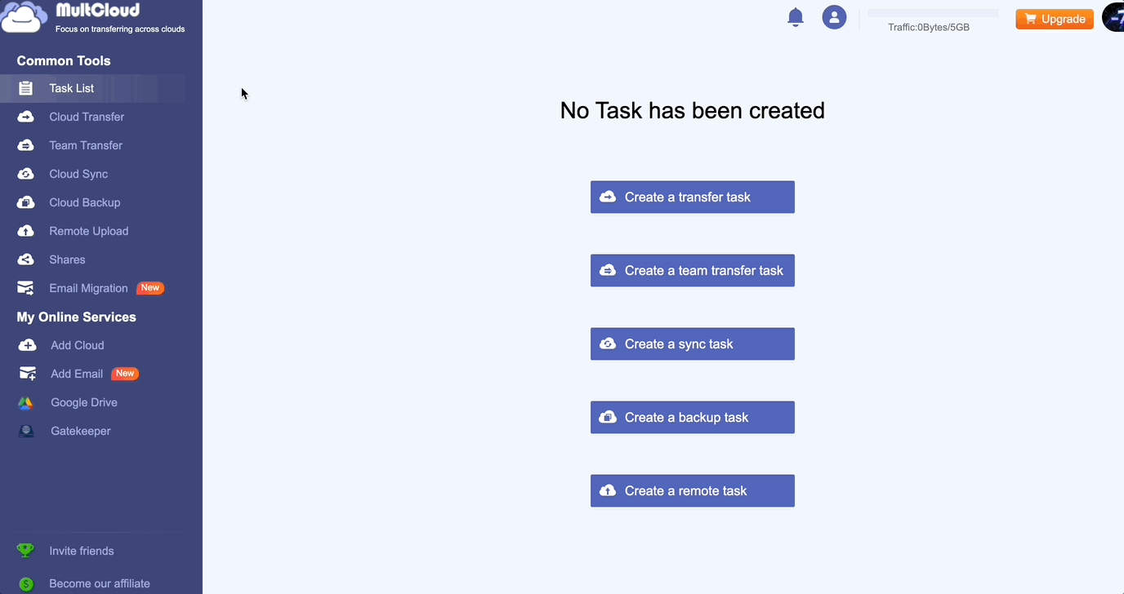The width and height of the screenshot is (1124, 594).
Task: Click the orange Upgrade button
Action: [1055, 19]
